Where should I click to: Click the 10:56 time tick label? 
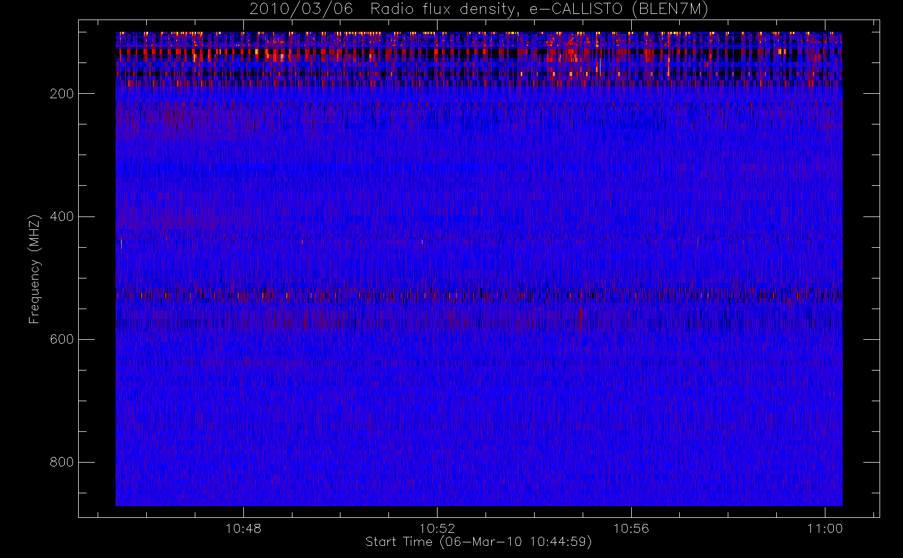click(631, 528)
